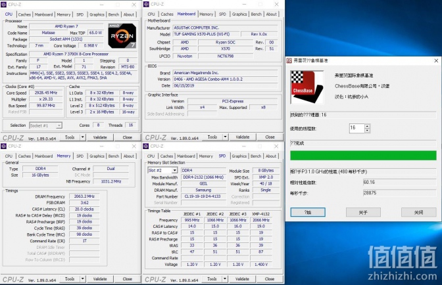Expand Tools arrow in Memory window
Viewport: 442px width, 285px height.
(x=83, y=279)
